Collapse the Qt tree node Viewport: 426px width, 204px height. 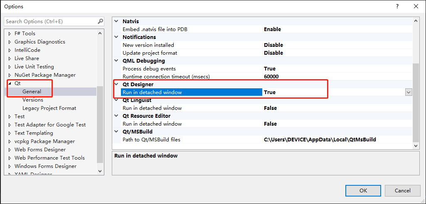10,83
